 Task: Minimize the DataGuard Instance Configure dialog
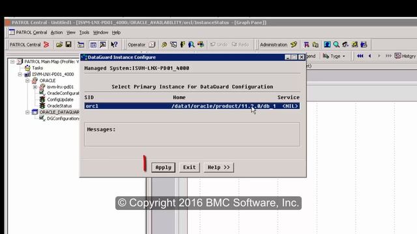[287, 57]
